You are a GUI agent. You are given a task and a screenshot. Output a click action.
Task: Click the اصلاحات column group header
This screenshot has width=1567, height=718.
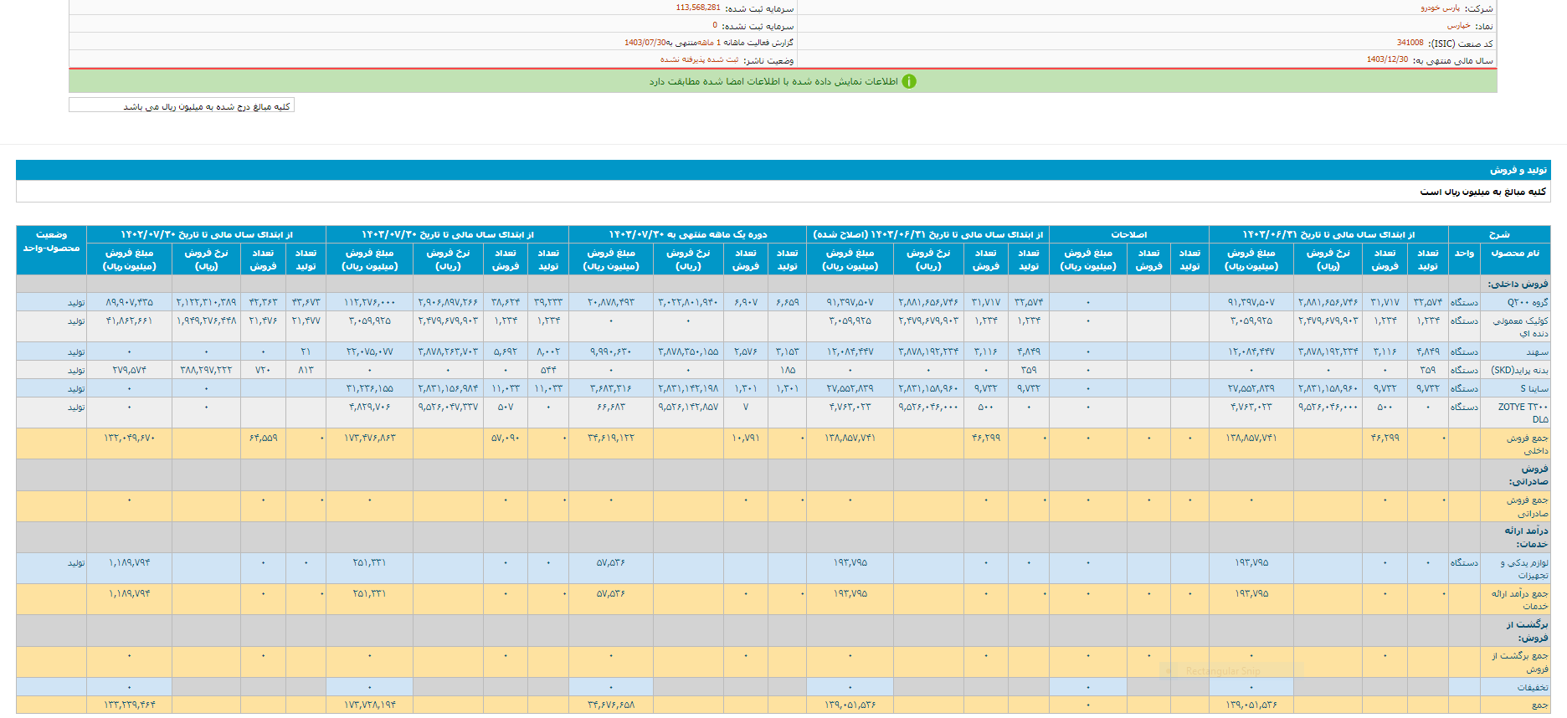point(1128,234)
